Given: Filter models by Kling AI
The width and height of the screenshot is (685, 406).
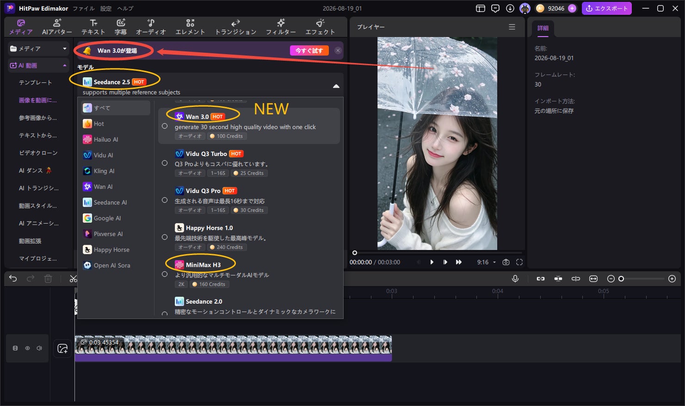Looking at the screenshot, I should pyautogui.click(x=116, y=171).
